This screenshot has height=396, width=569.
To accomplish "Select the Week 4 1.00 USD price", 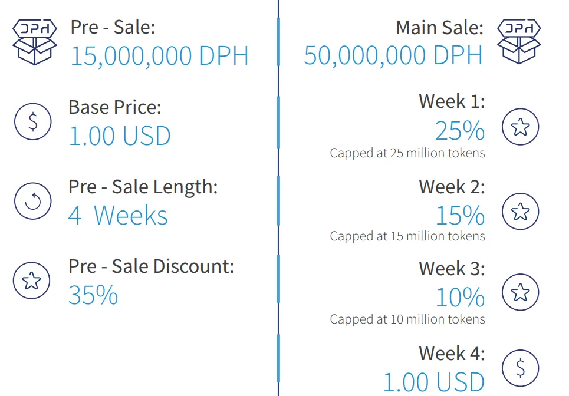I will 433,382.
